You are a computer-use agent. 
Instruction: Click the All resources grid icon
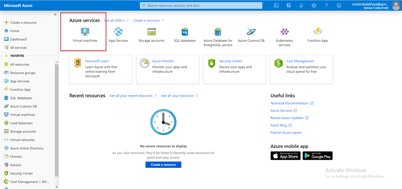pos(6,64)
